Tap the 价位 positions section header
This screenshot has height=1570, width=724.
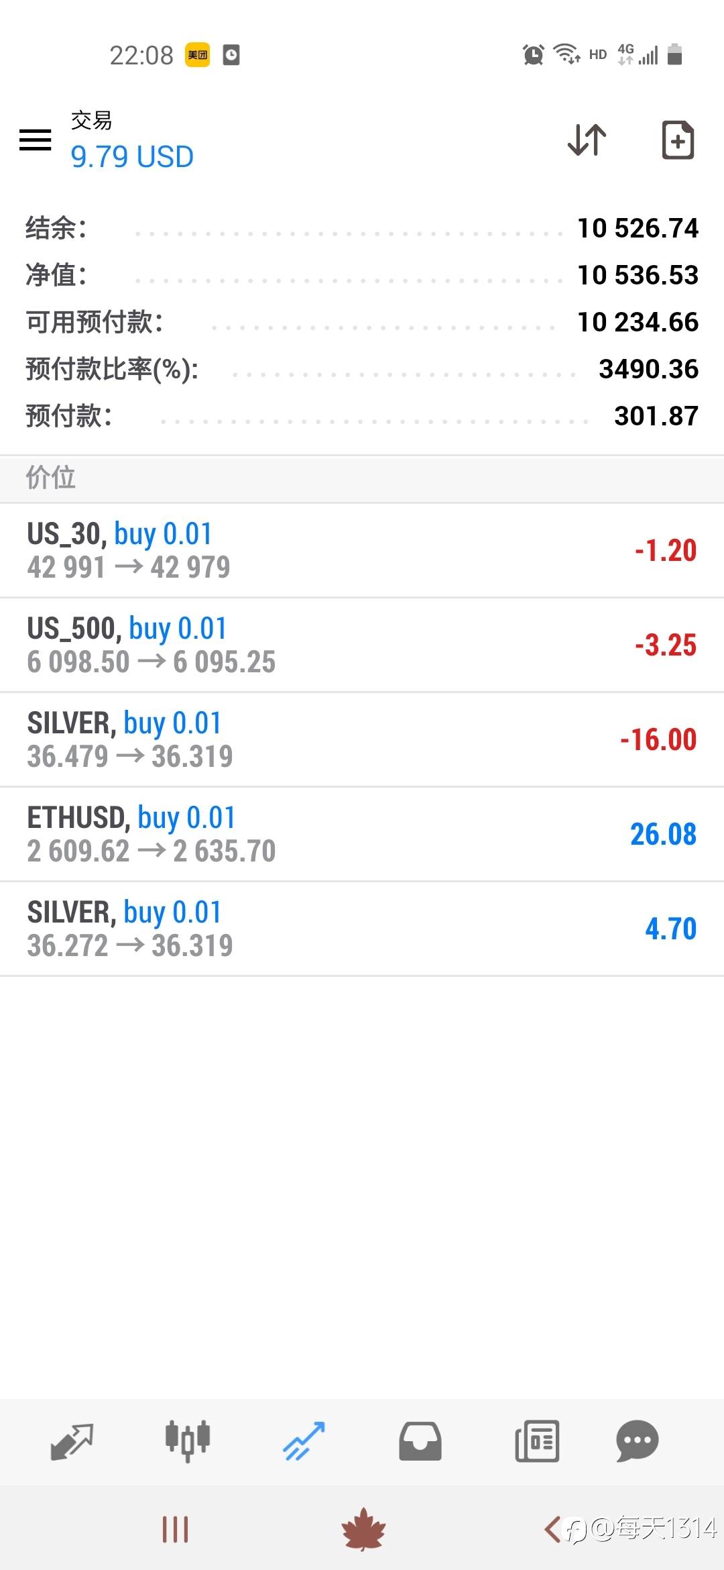pos(362,478)
